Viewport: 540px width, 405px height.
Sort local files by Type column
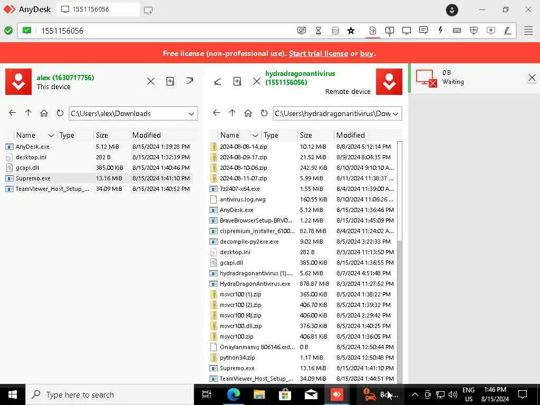click(67, 136)
